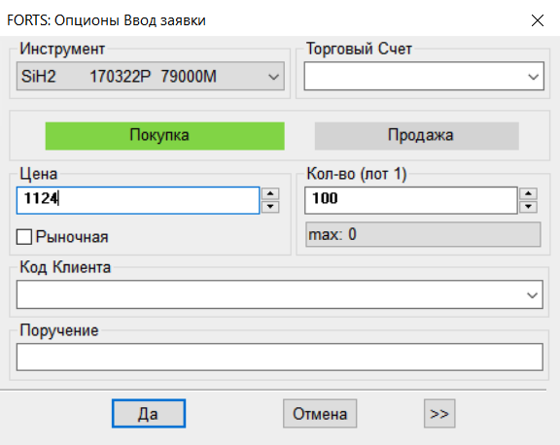Click the Код Клиента combo box field

(x=280, y=294)
